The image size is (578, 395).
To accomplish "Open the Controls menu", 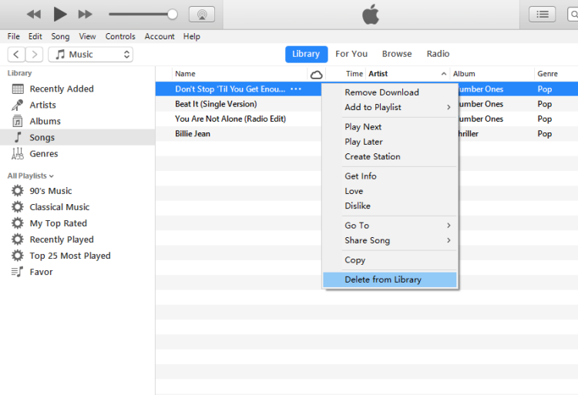I will pyautogui.click(x=120, y=36).
